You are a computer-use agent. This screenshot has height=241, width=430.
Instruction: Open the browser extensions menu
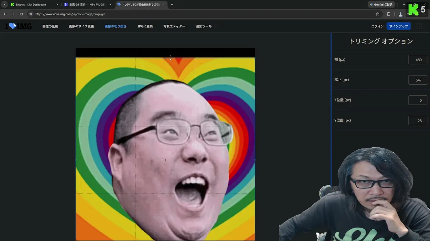point(389,14)
